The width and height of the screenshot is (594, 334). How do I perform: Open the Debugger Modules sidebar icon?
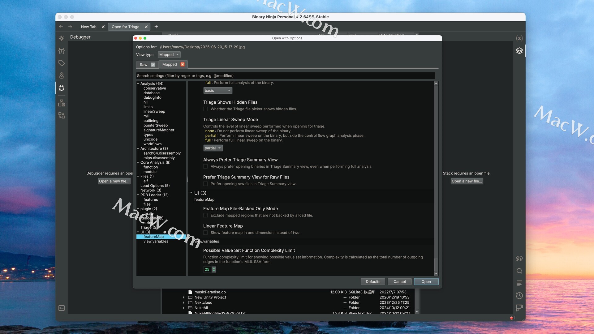pos(62,103)
